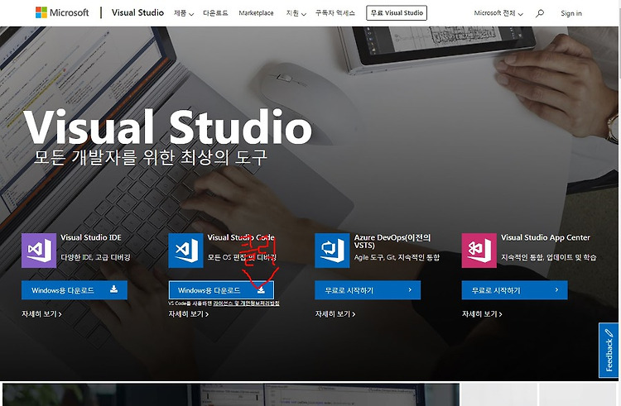Click the Microsoft logo
The image size is (621, 406).
pyautogui.click(x=62, y=12)
